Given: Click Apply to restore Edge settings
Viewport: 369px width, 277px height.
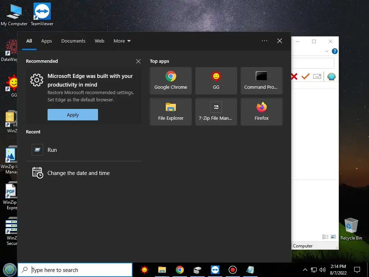Looking at the screenshot, I should [73, 115].
